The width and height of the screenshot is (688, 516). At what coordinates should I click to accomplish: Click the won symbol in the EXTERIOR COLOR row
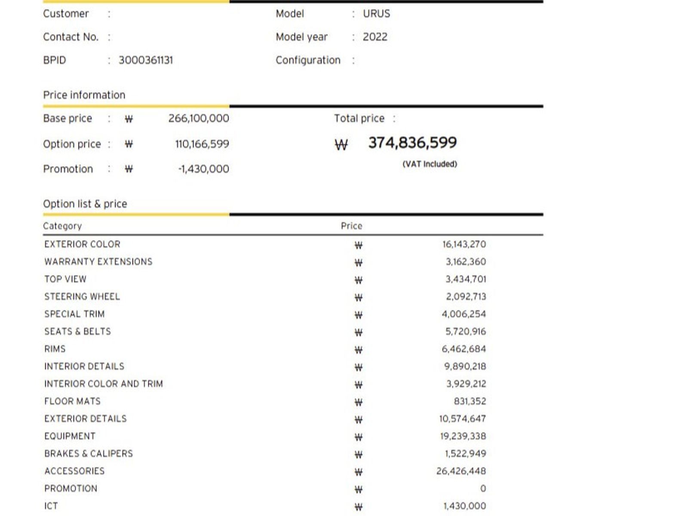click(358, 245)
